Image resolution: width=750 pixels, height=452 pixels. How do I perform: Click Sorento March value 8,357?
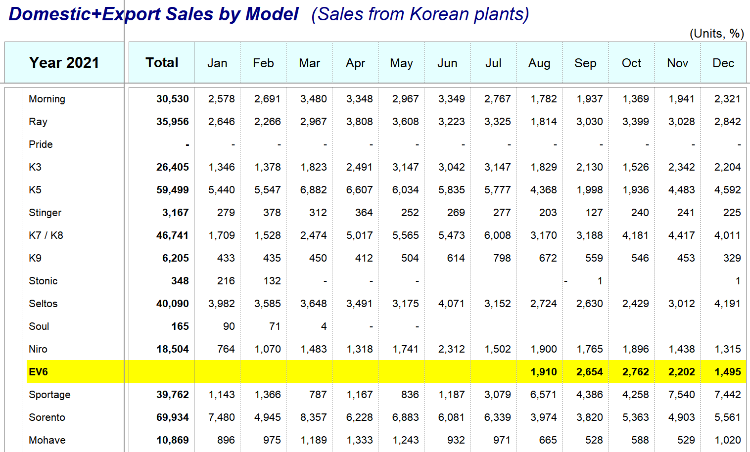[x=314, y=417]
